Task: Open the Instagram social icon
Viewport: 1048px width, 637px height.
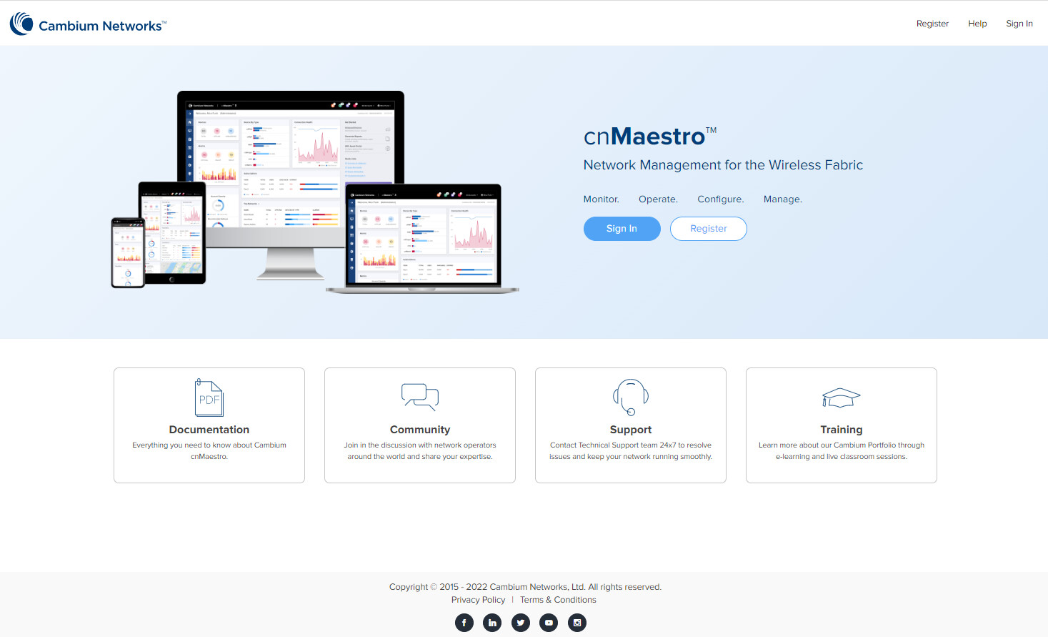Action: point(577,623)
